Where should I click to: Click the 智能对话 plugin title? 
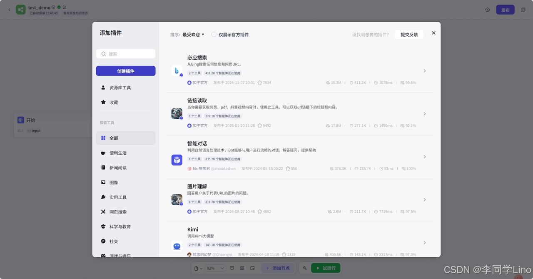point(197,143)
